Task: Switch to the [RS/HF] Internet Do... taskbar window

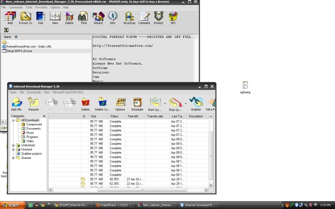Action: click(x=73, y=205)
